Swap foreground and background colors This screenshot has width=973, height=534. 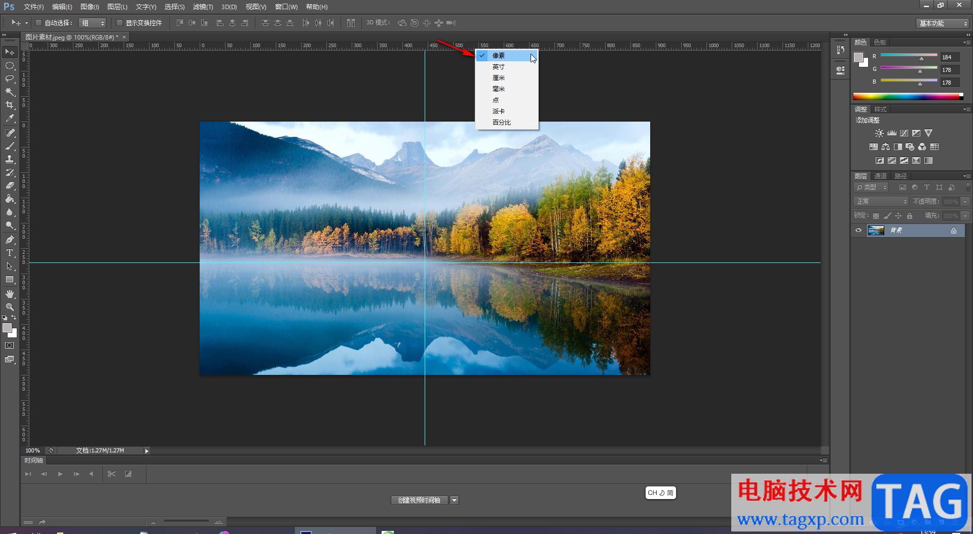14,317
